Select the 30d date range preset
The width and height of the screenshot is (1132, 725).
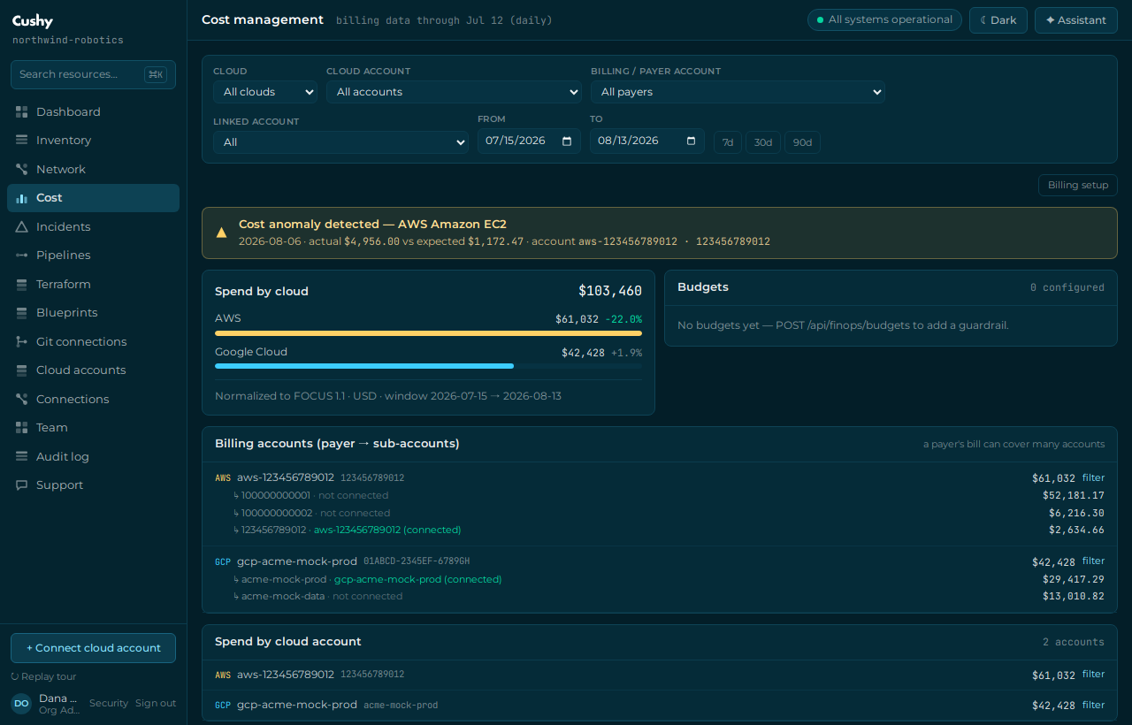pyautogui.click(x=763, y=142)
